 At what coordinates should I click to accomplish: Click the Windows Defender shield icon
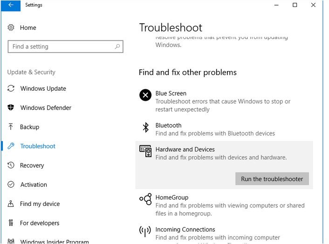pyautogui.click(x=11, y=108)
